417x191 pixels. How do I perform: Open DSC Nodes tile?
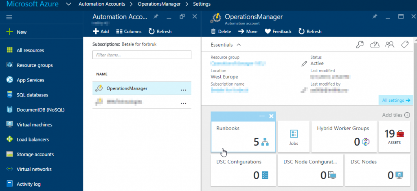tap(377, 170)
